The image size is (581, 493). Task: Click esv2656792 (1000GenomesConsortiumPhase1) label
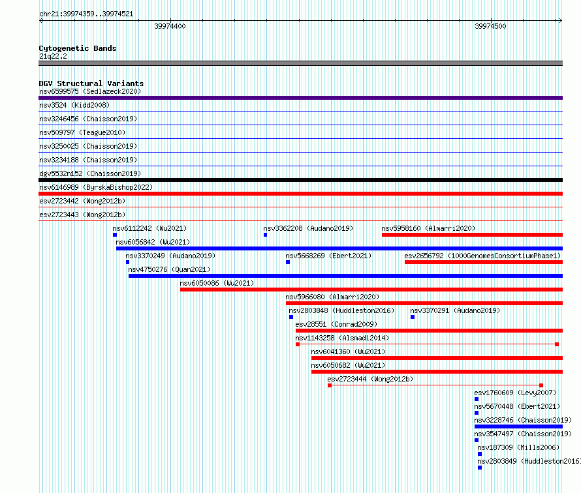click(x=482, y=256)
